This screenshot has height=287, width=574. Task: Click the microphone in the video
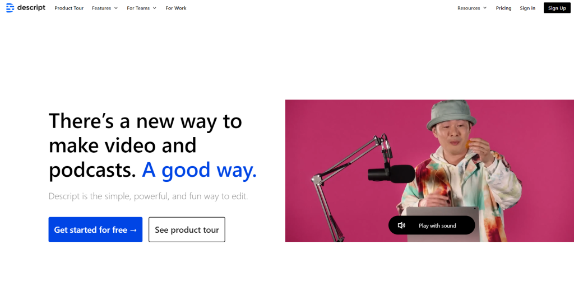tap(391, 173)
